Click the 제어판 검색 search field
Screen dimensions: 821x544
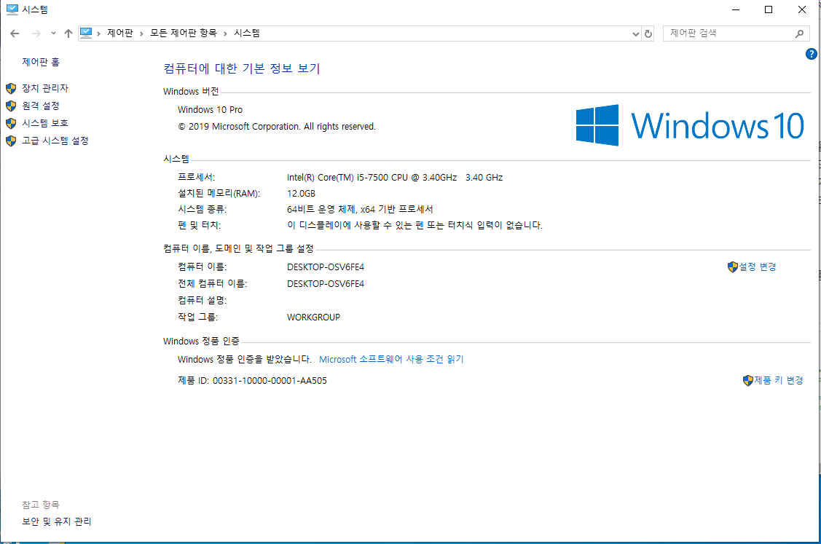[728, 33]
